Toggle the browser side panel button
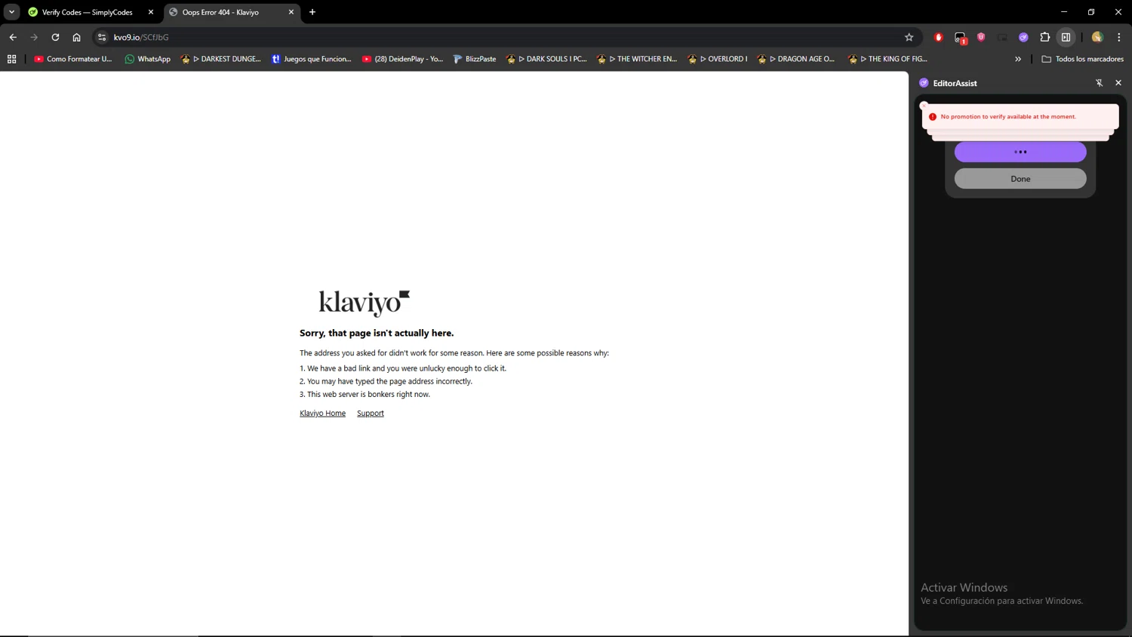Screen dimensions: 1132x637 click(x=1066, y=37)
